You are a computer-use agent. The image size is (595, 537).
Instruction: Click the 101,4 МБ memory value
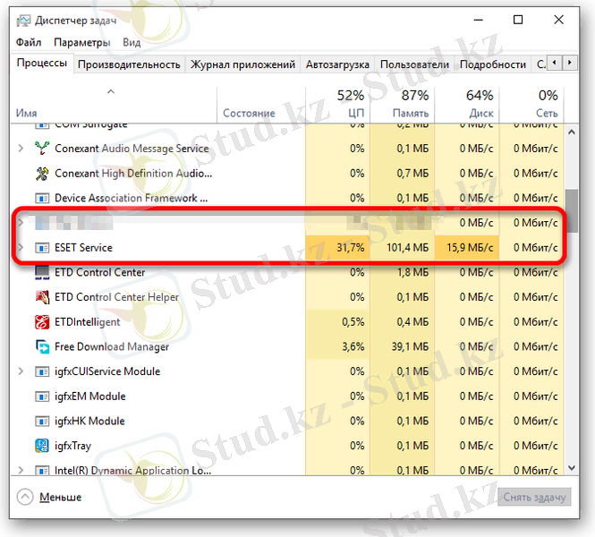pos(407,248)
